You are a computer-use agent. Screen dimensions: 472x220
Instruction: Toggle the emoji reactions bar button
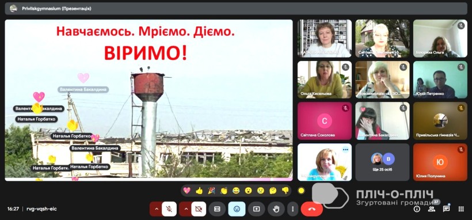click(x=237, y=209)
